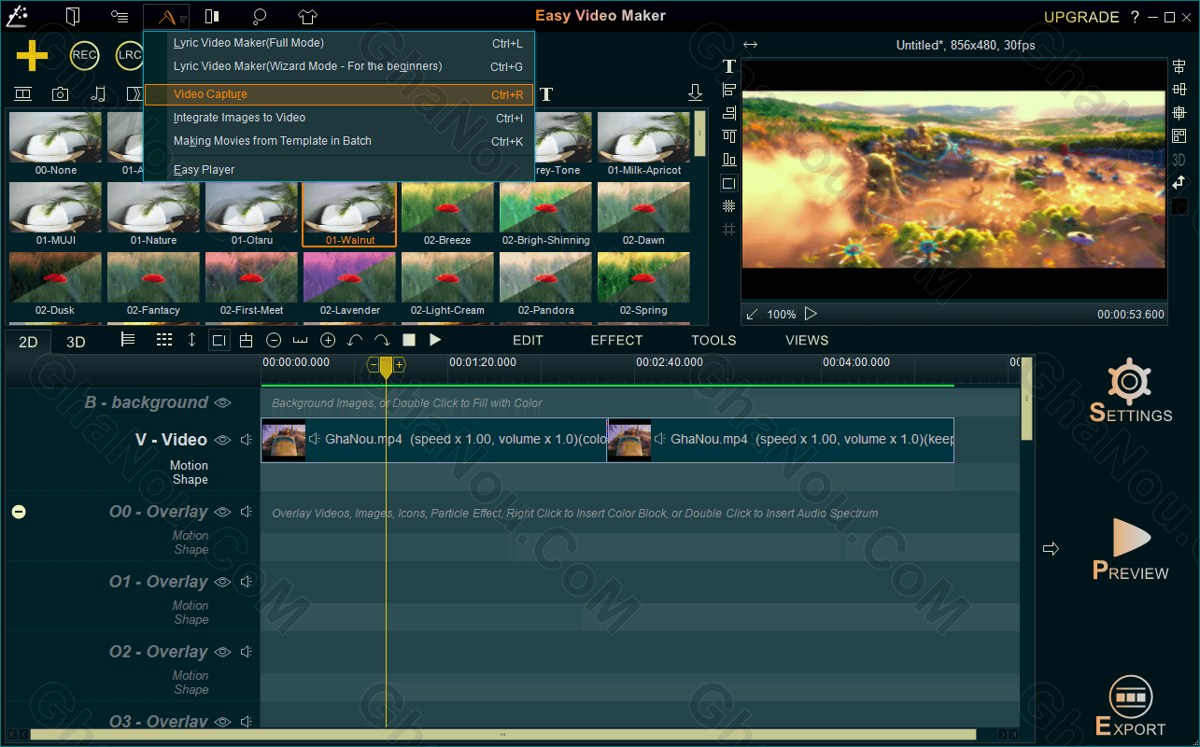1200x747 pixels.
Task: Click the center vertically icon right of the preview
Action: pos(1179,90)
